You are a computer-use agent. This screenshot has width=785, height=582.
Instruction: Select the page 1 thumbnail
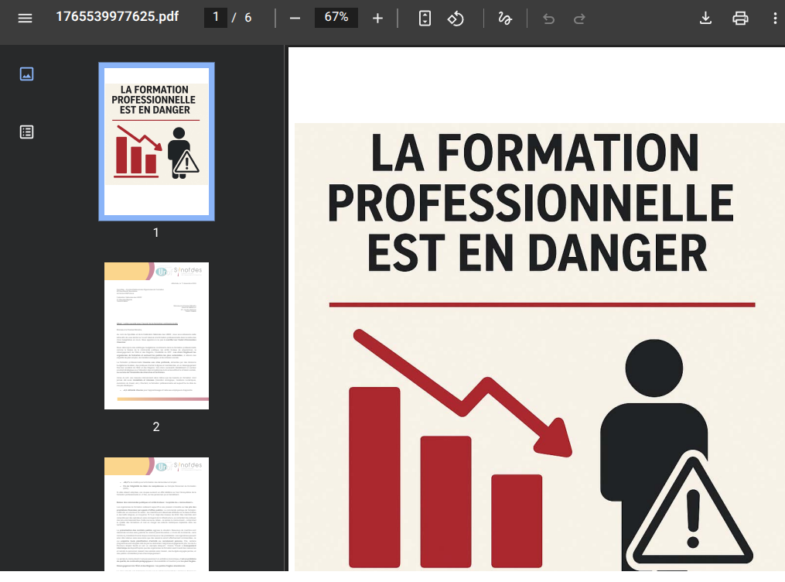[x=156, y=142]
